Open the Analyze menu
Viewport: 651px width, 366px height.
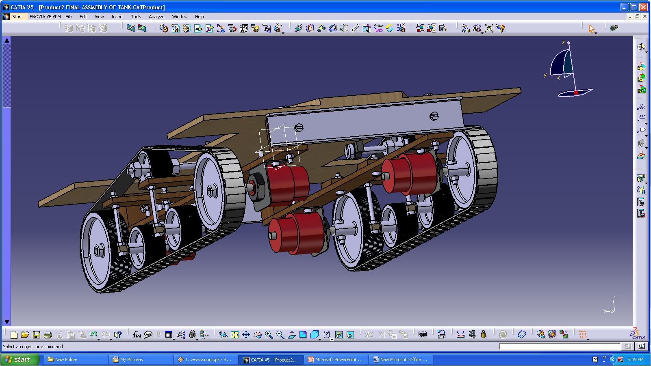coord(156,17)
